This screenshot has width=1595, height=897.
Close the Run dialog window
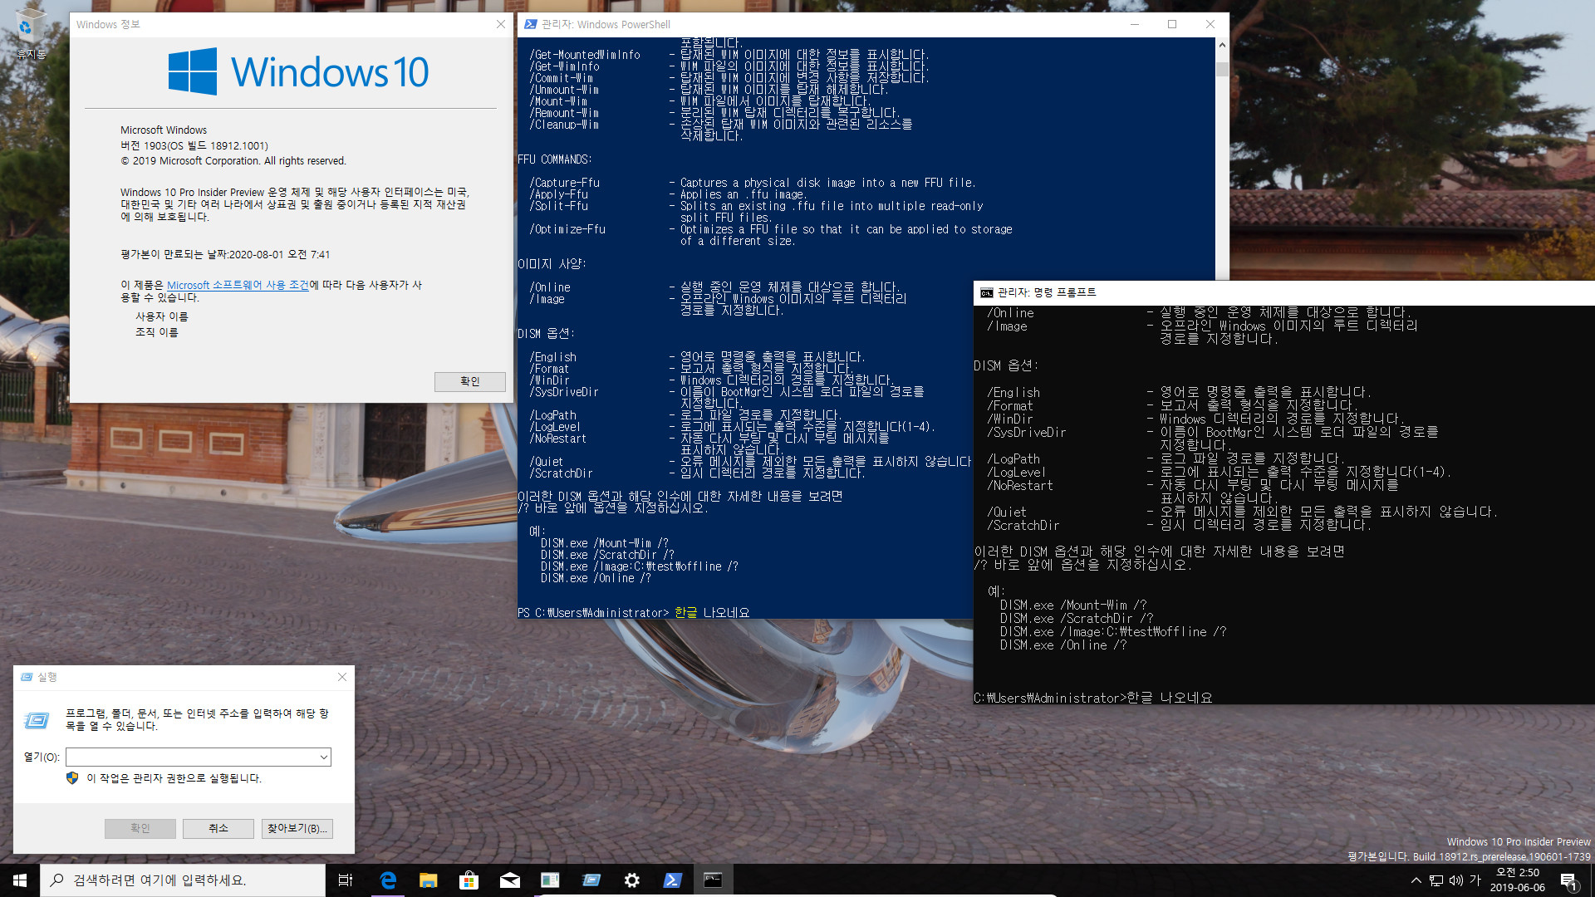click(341, 678)
